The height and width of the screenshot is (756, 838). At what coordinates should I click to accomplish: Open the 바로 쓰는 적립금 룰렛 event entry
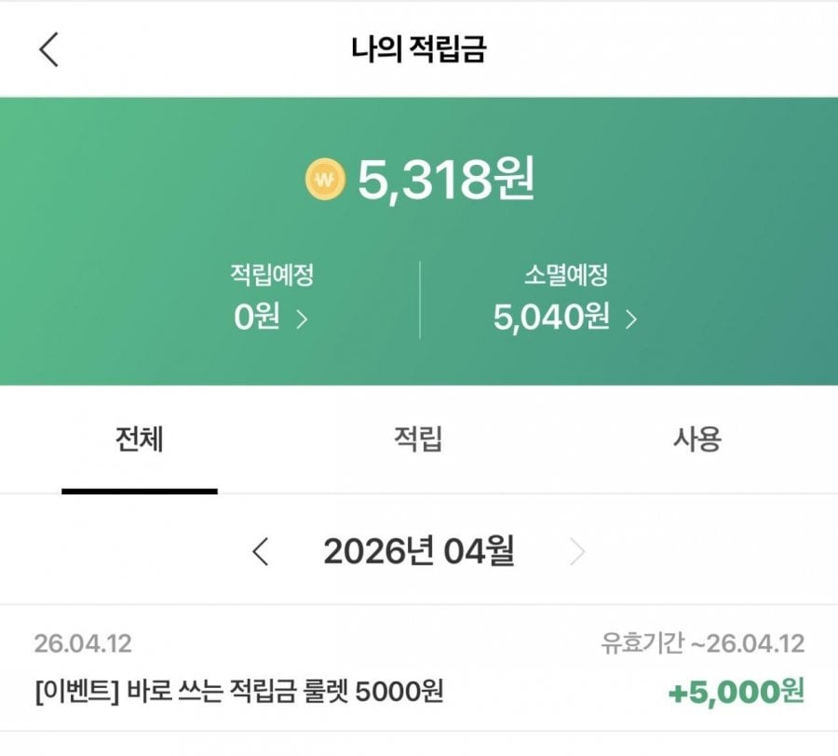tap(238, 692)
